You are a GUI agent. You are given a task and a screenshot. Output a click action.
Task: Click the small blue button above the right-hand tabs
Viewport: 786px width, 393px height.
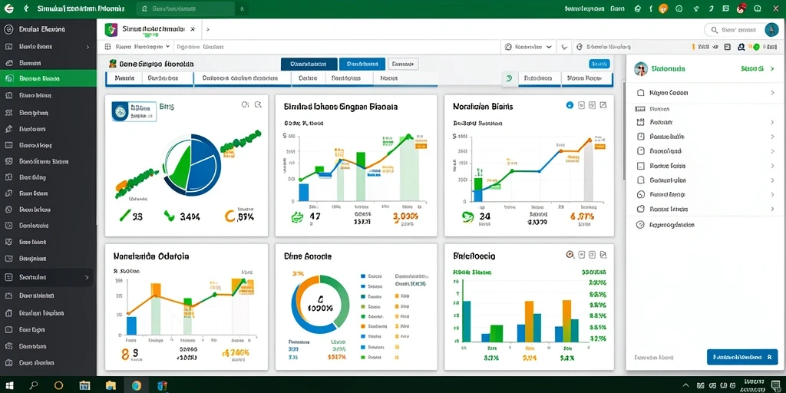[x=599, y=64]
